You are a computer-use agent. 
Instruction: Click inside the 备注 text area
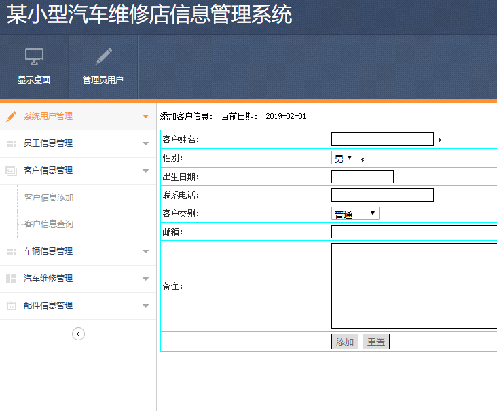tap(414, 286)
